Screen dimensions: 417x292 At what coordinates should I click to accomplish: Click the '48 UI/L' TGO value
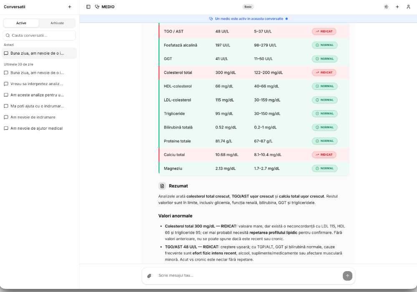[222, 31]
